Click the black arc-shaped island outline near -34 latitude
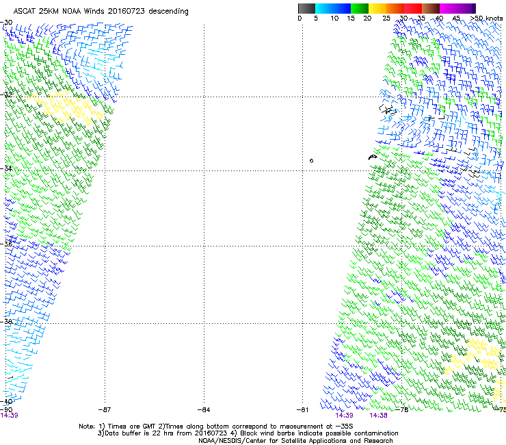 [373, 157]
